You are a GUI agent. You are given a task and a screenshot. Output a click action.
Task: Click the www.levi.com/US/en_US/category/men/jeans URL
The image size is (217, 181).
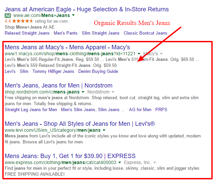(x=53, y=130)
